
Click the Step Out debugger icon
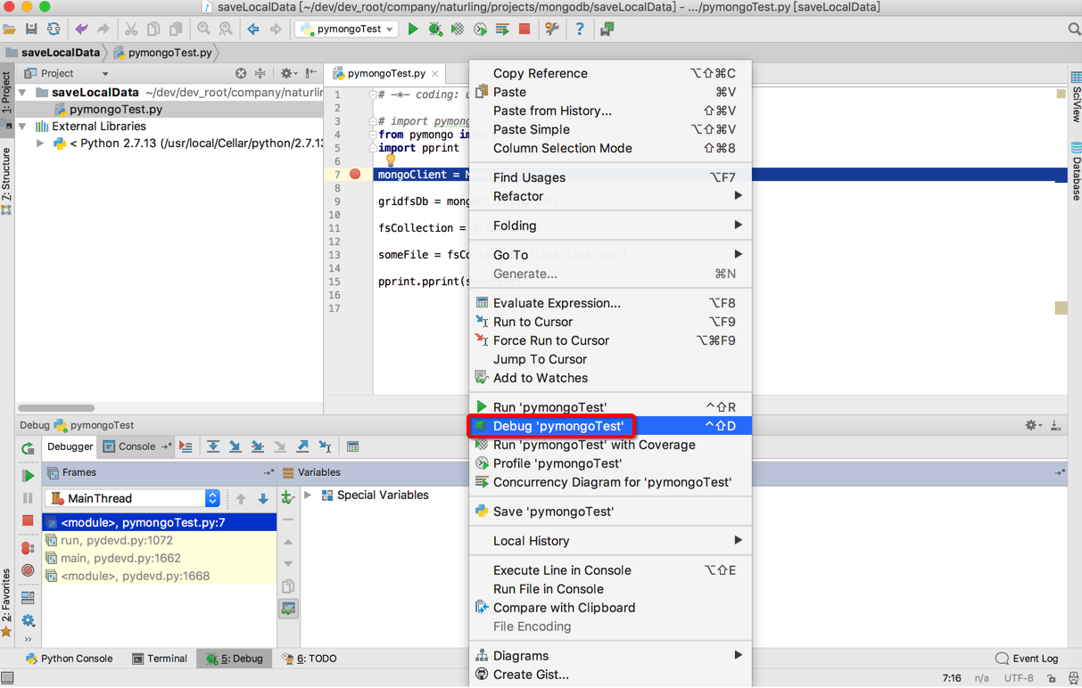pos(302,447)
